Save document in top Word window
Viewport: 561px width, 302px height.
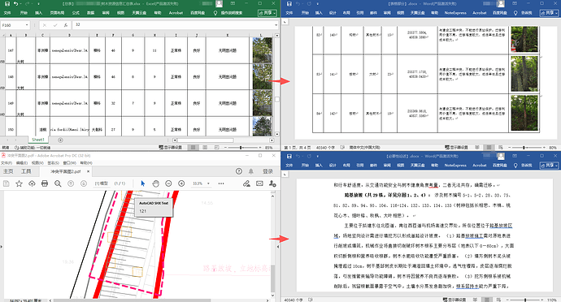coord(289,3)
